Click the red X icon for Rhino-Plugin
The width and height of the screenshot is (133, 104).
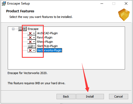30,42
